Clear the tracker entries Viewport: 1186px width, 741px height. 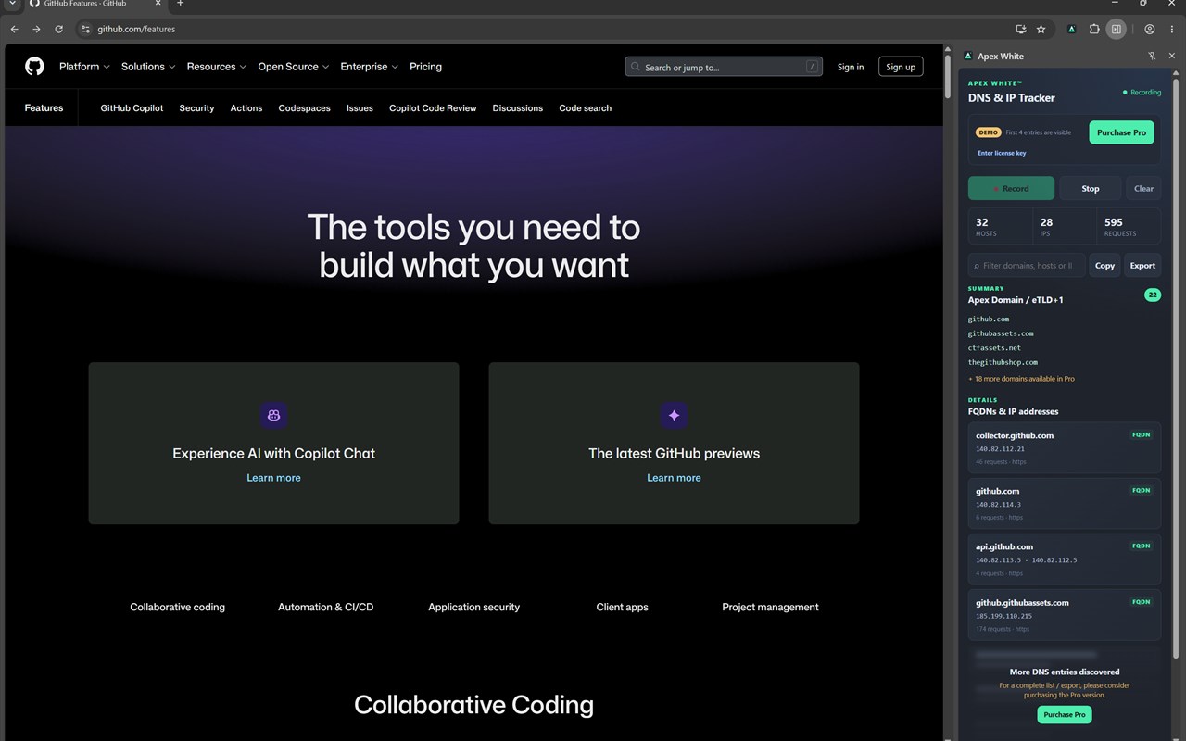(1144, 188)
